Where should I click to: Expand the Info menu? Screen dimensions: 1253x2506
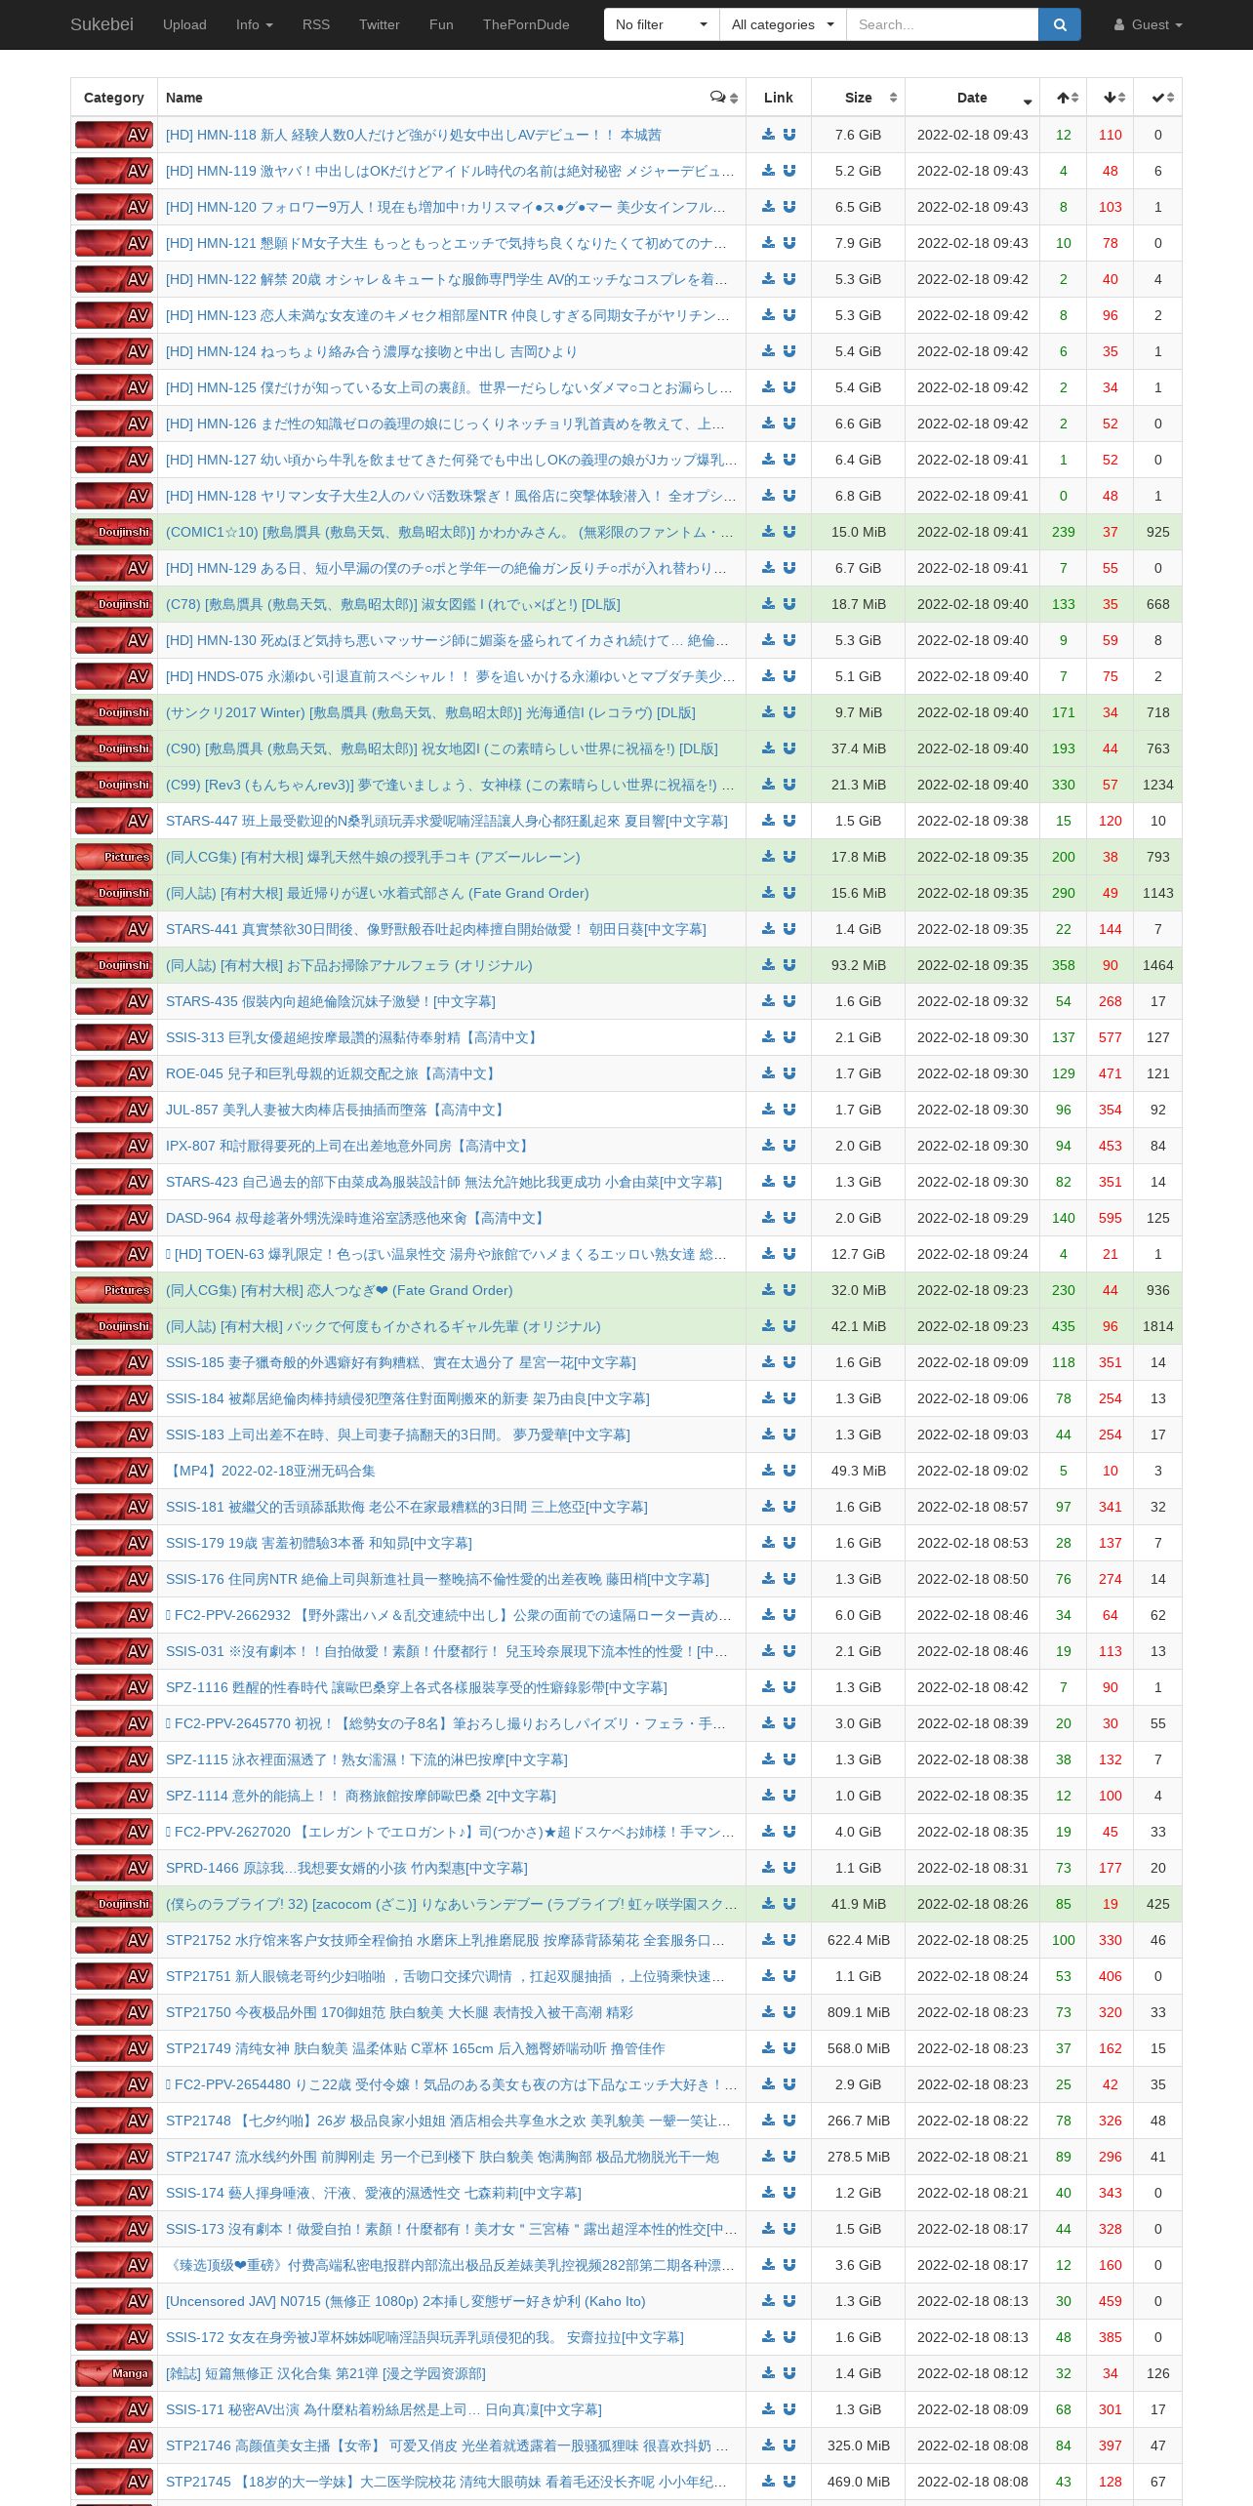(x=254, y=24)
